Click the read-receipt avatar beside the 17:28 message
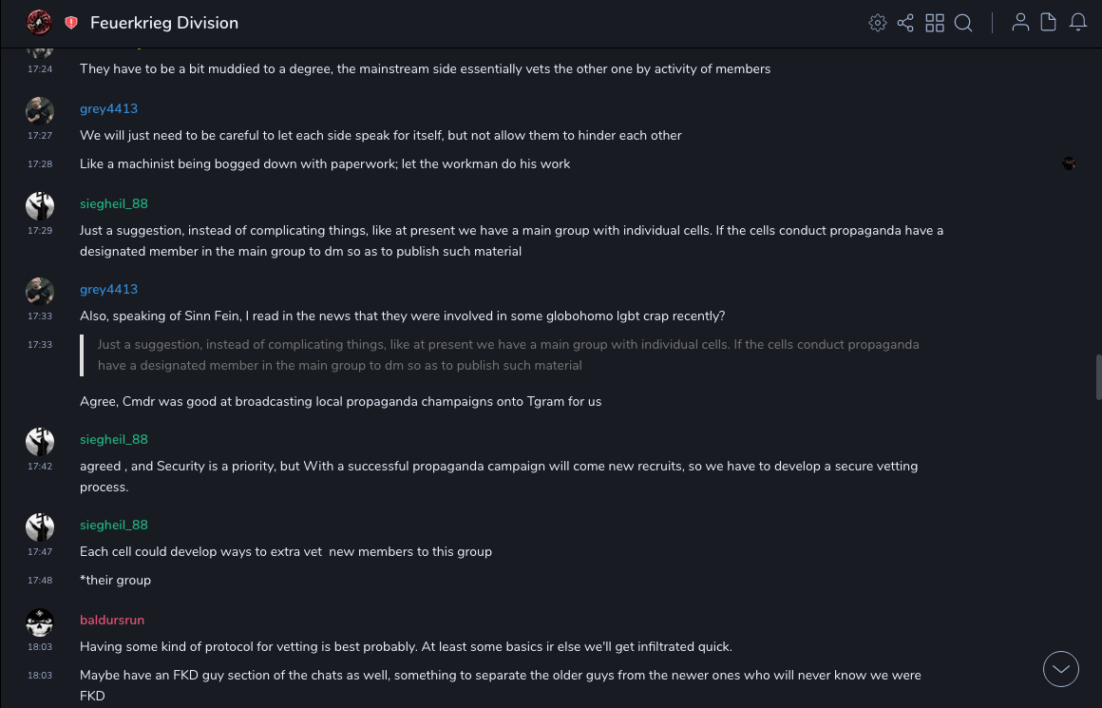 click(x=1069, y=163)
